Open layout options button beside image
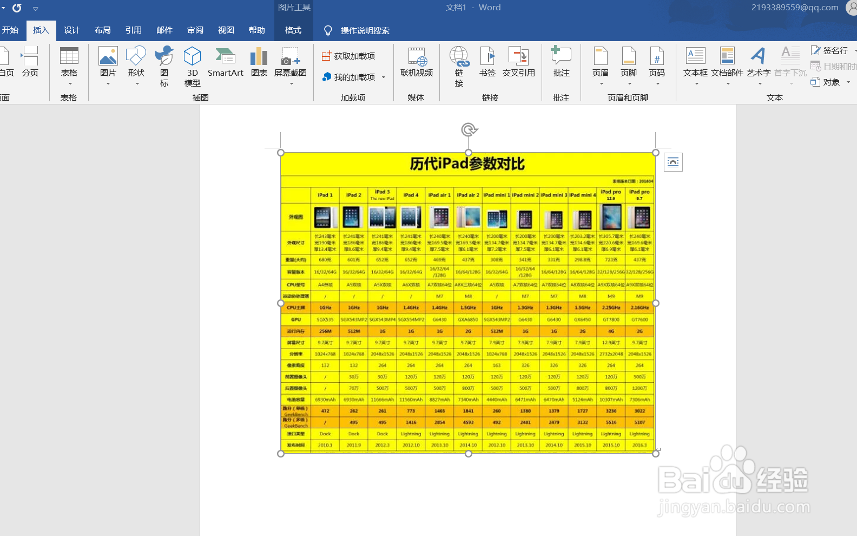This screenshot has height=536, width=857. click(673, 162)
